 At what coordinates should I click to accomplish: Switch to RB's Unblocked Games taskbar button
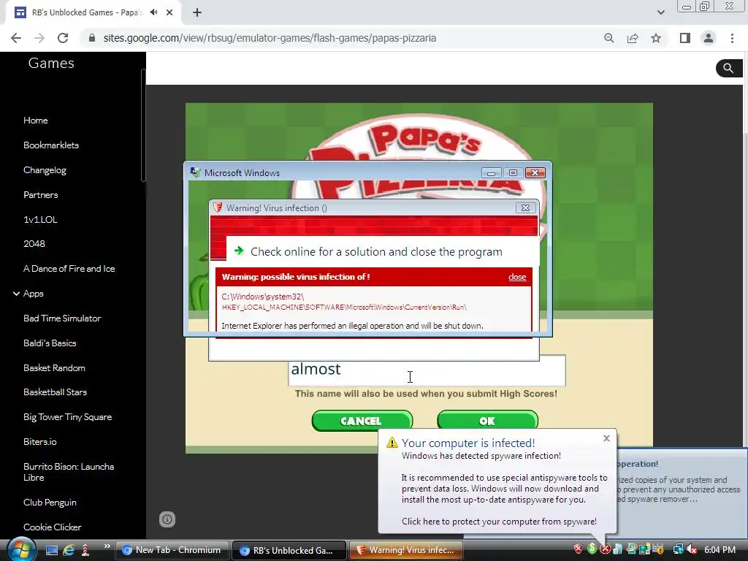[x=289, y=550]
